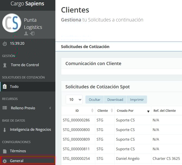This screenshot has height=165, width=182.
Task: Expand the Relleno Previo submenu chevron
Action: click(50, 108)
